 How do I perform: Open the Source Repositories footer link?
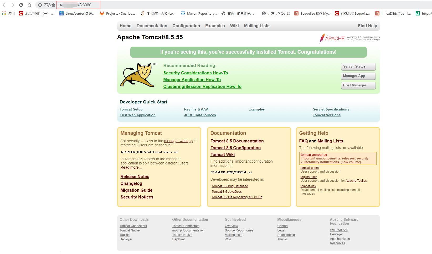pos(239,230)
